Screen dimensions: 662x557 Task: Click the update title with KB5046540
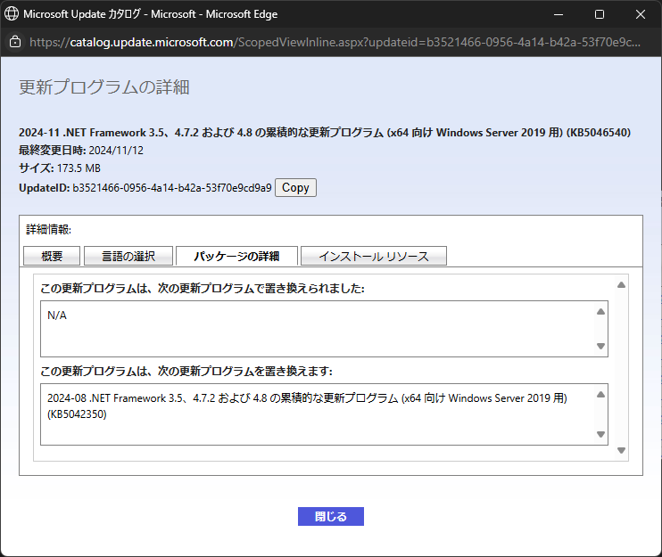[325, 133]
